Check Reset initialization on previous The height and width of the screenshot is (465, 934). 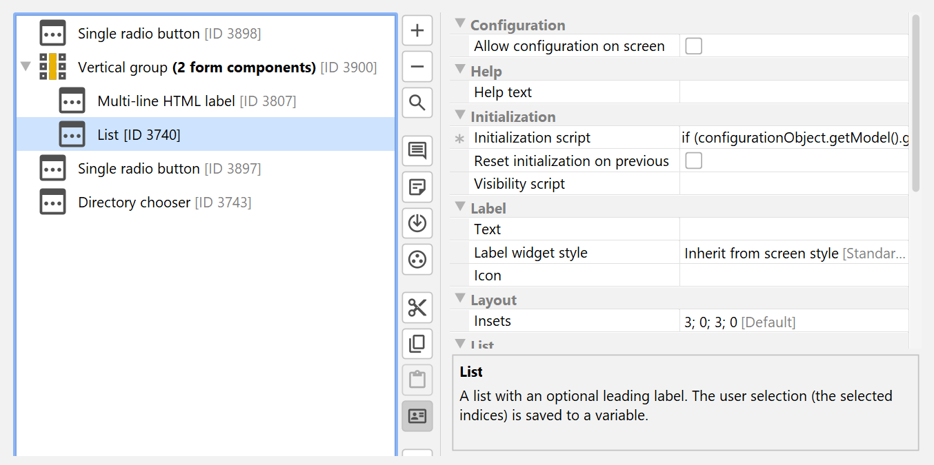(x=693, y=161)
